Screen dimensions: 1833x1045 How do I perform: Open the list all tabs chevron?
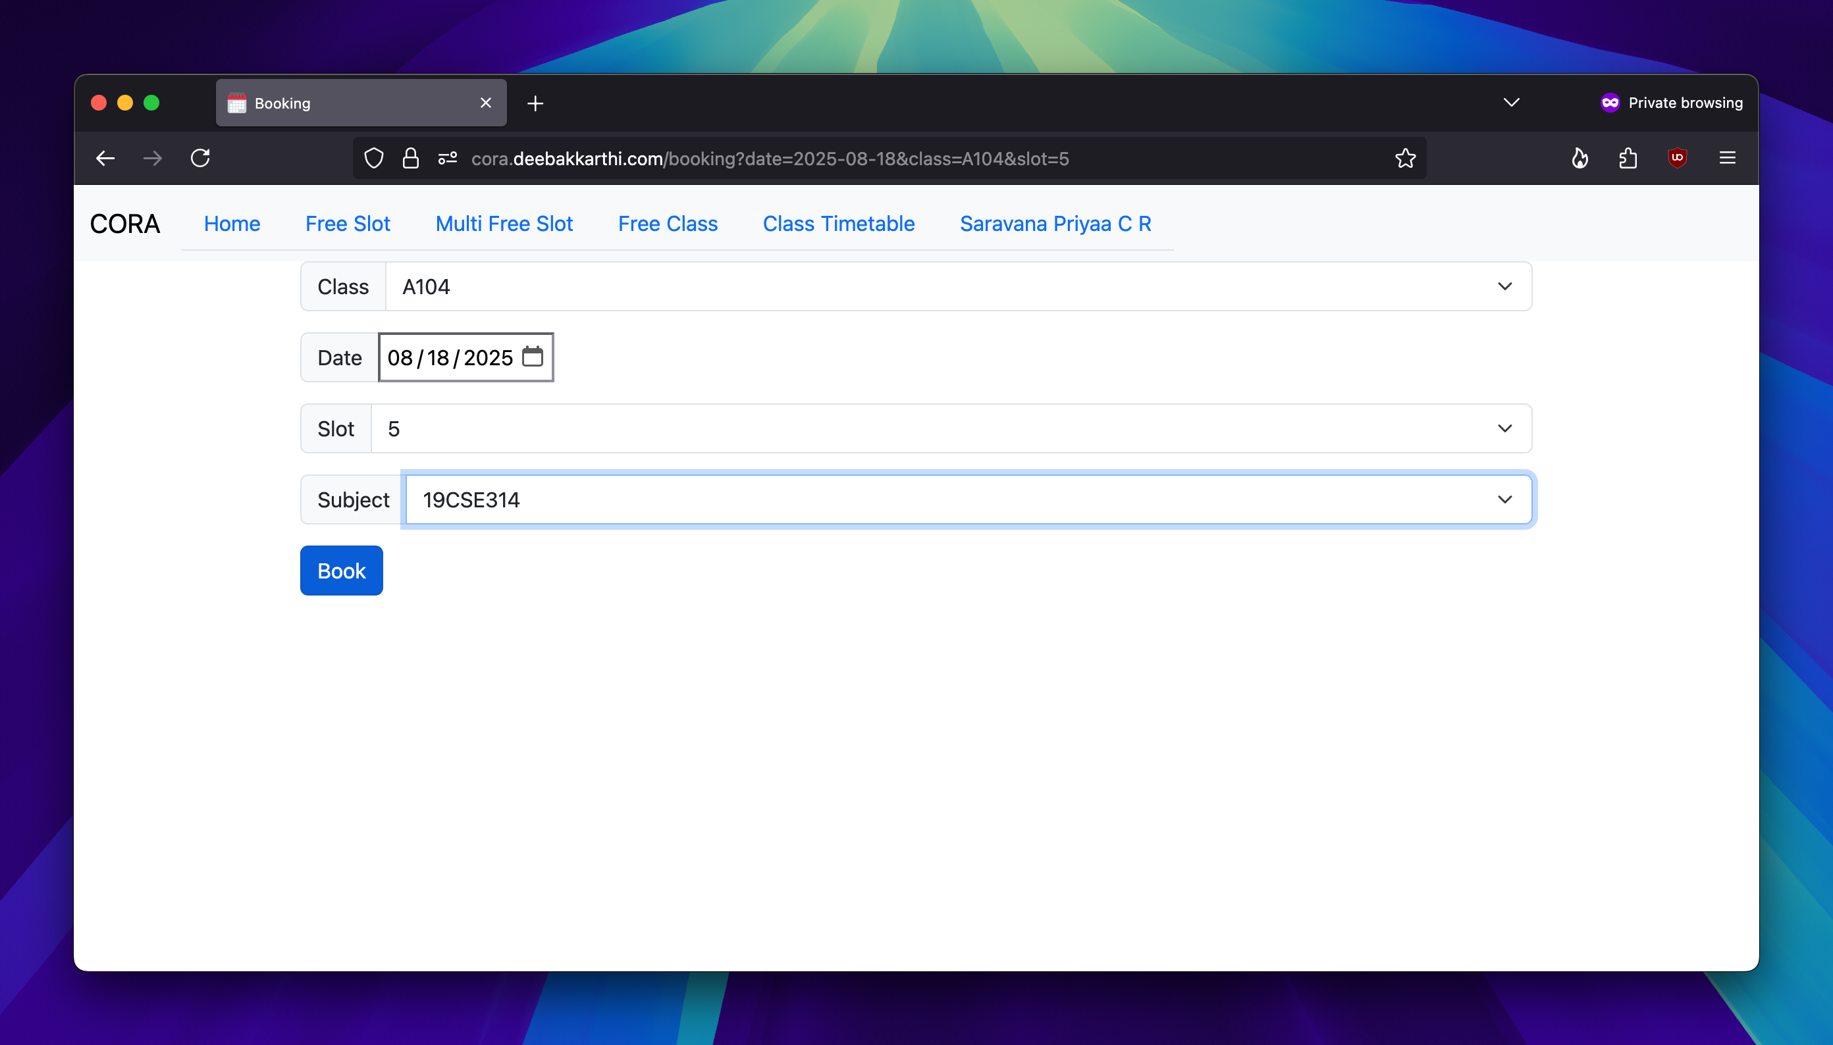coord(1511,103)
